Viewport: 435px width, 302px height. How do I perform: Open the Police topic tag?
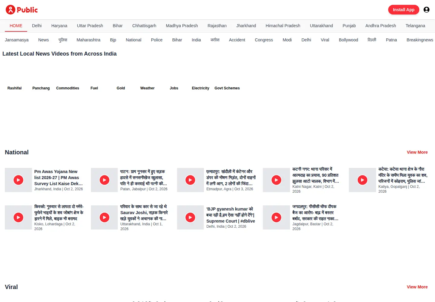(x=157, y=40)
